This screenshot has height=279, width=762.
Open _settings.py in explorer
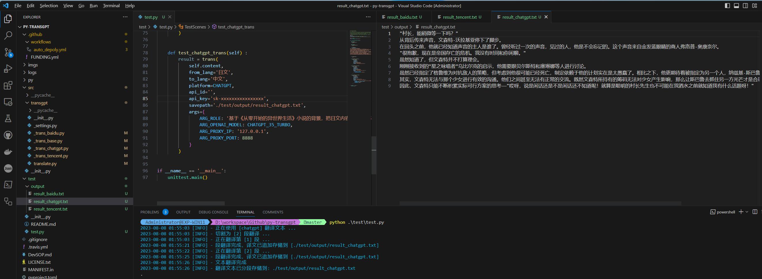tap(45, 125)
